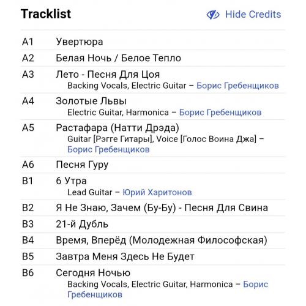
Task: Select track title Я Не Знаю, Зачем (Бу-Бу)
Action: coord(116,208)
